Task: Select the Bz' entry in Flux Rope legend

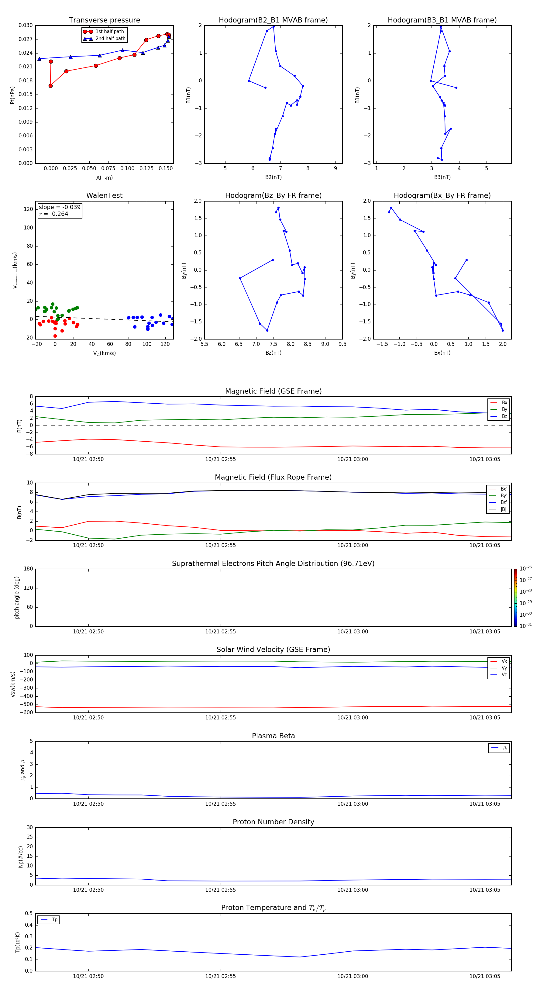Action: point(498,502)
